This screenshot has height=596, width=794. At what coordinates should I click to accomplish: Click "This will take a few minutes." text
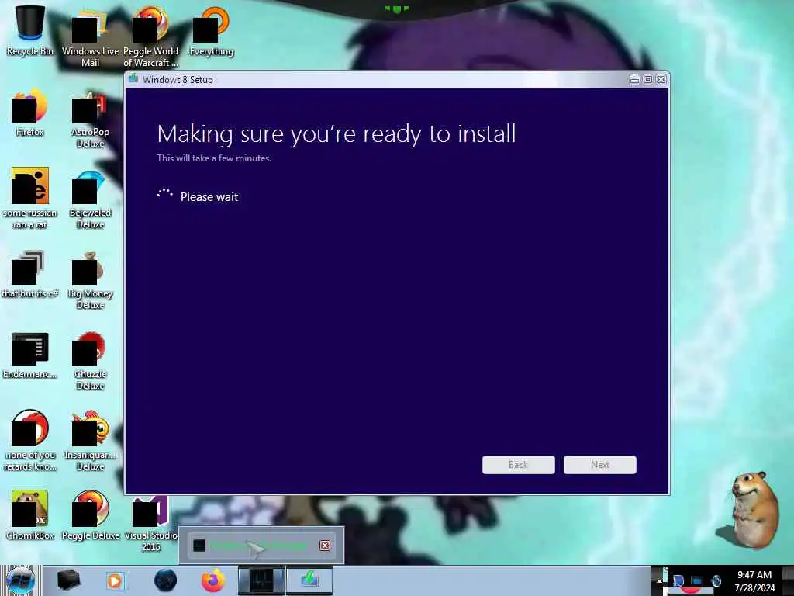(214, 158)
